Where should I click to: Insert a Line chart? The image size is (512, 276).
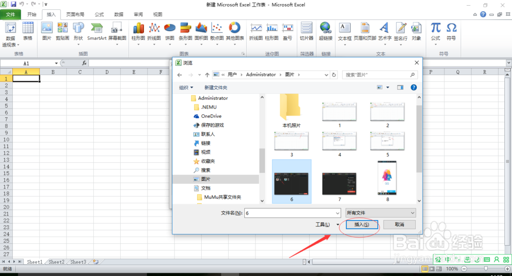(x=154, y=33)
